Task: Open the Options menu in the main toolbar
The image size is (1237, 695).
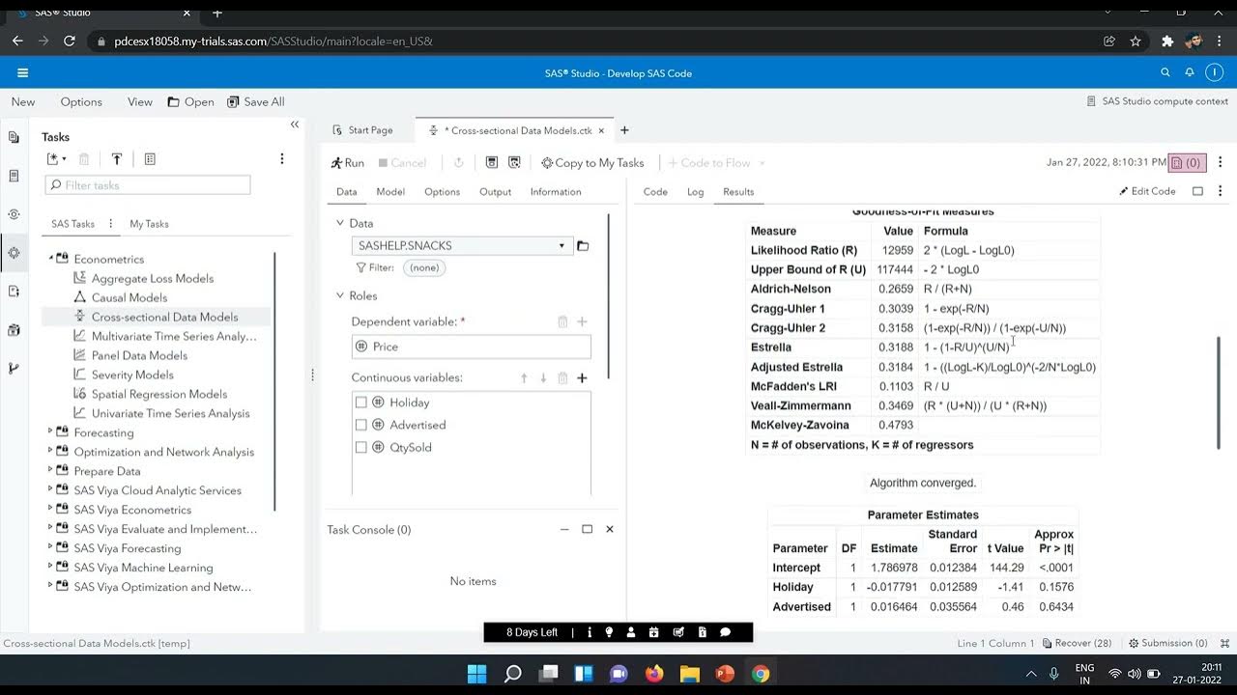Action: point(81,101)
